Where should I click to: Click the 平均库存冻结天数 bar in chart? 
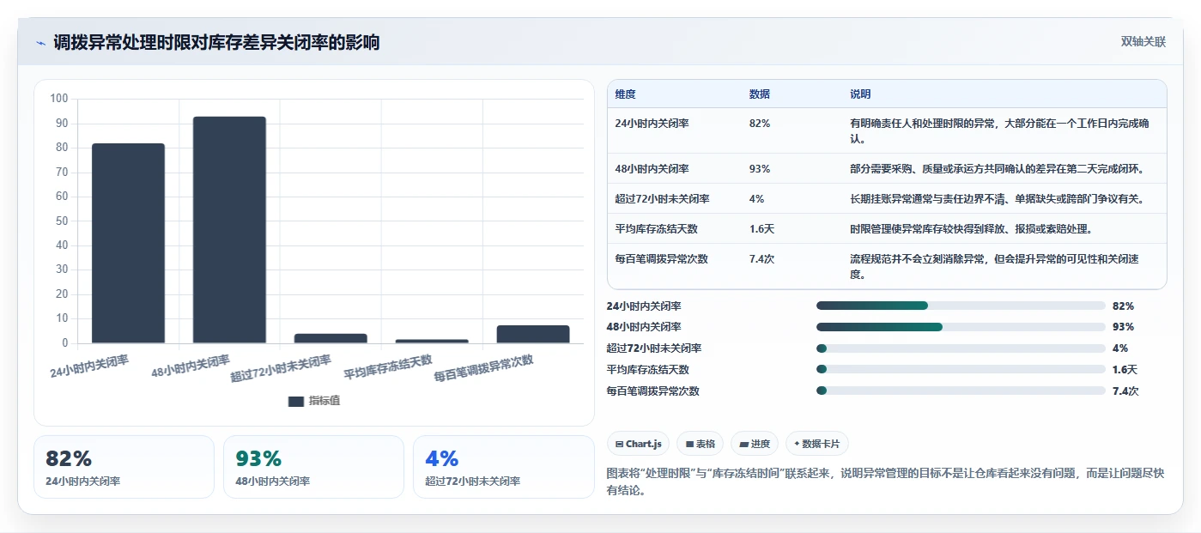pyautogui.click(x=432, y=341)
